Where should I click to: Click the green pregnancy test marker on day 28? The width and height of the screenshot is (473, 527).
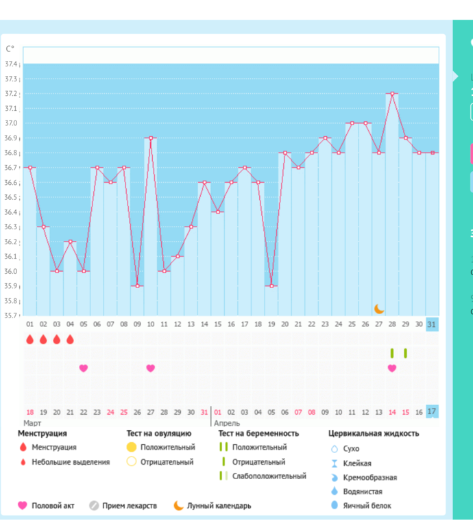tap(392, 353)
